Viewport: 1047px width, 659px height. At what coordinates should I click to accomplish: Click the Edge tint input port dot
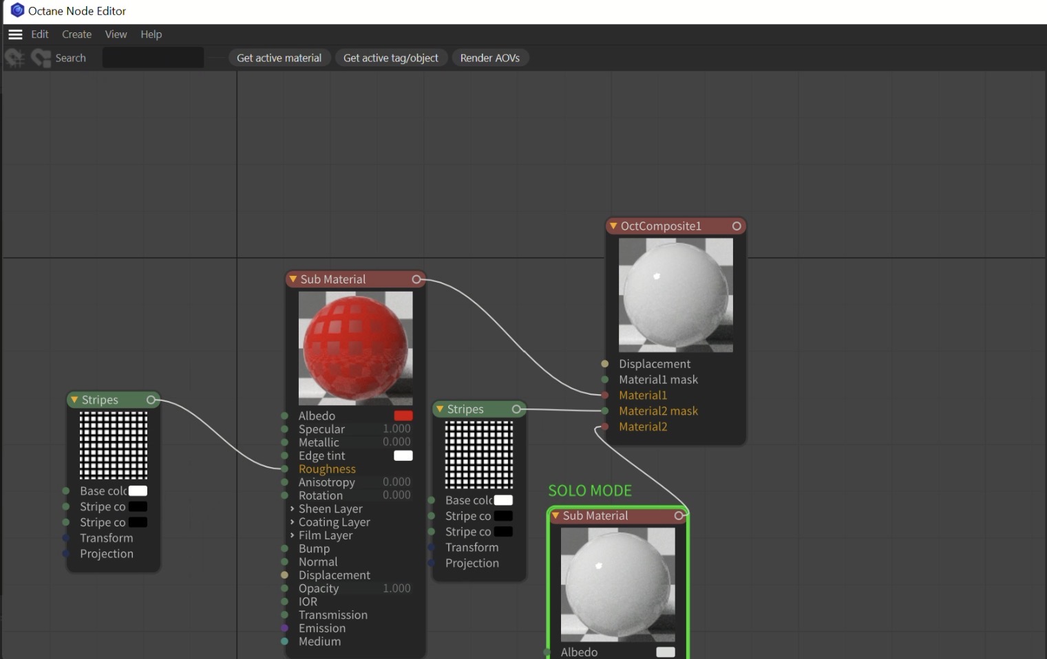tap(284, 455)
